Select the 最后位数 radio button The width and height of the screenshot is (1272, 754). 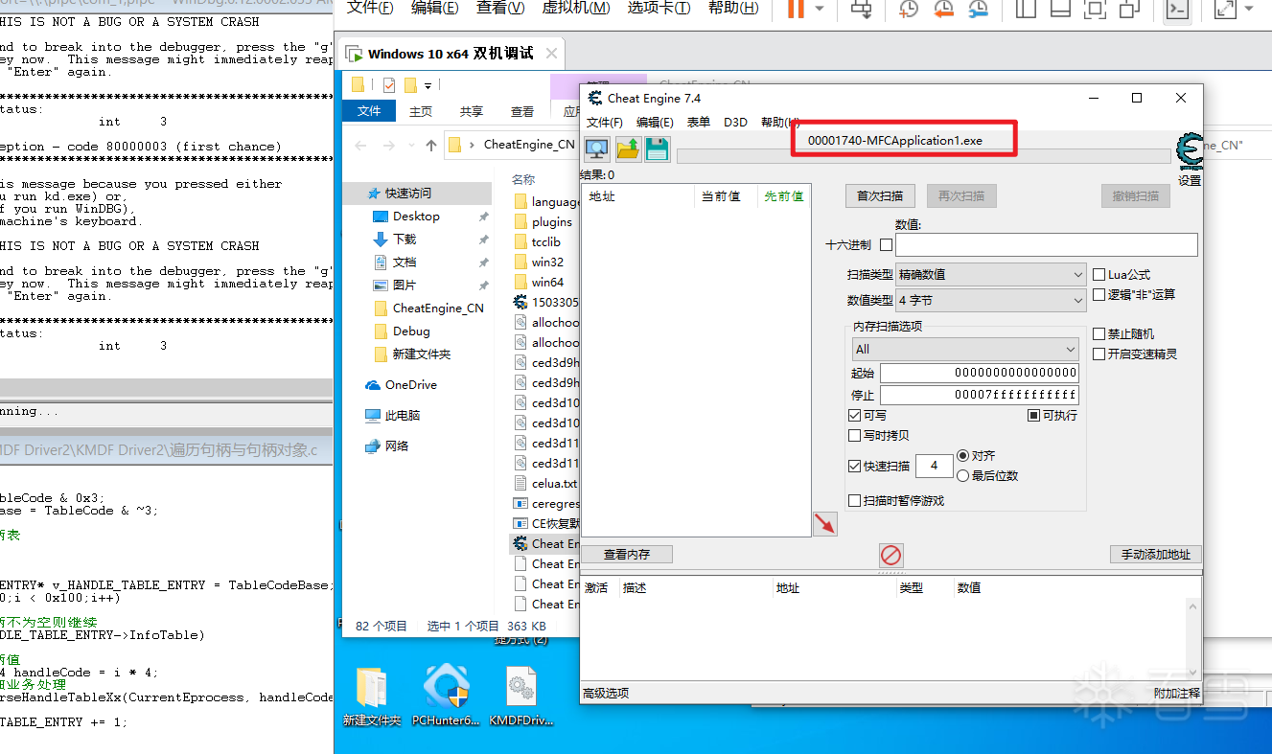pos(963,476)
